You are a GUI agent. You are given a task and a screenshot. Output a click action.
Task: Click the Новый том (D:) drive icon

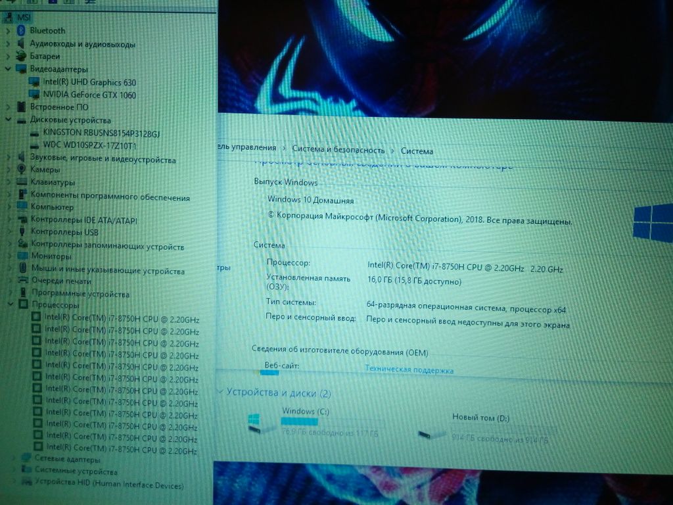tap(431, 434)
